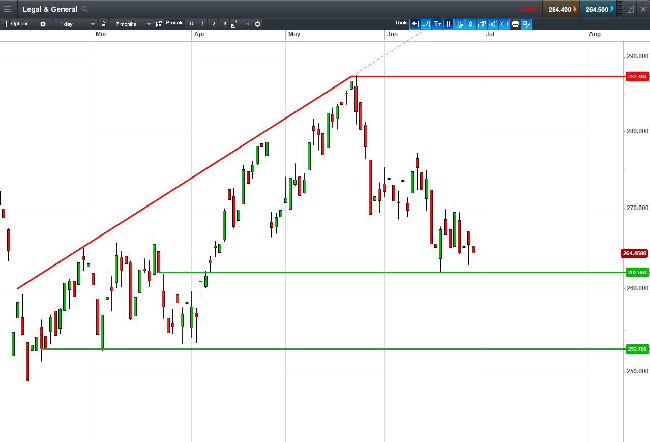Pop out the chart window
This screenshot has height=442, width=650.
click(x=630, y=9)
